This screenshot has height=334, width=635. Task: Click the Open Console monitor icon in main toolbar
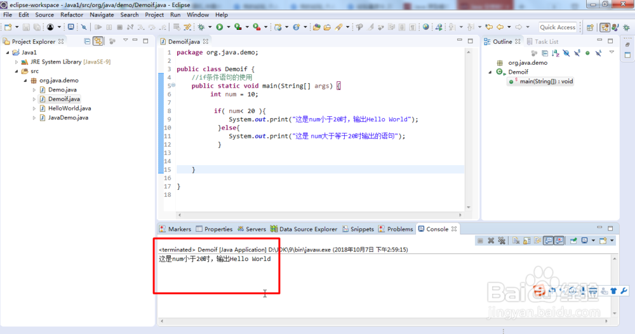[71, 27]
